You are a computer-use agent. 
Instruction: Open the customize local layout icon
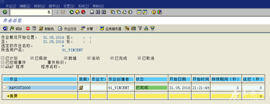[x=160, y=12]
